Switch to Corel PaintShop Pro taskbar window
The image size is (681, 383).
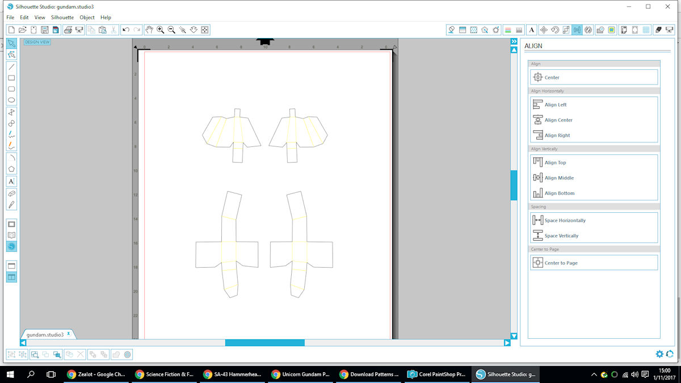point(438,374)
